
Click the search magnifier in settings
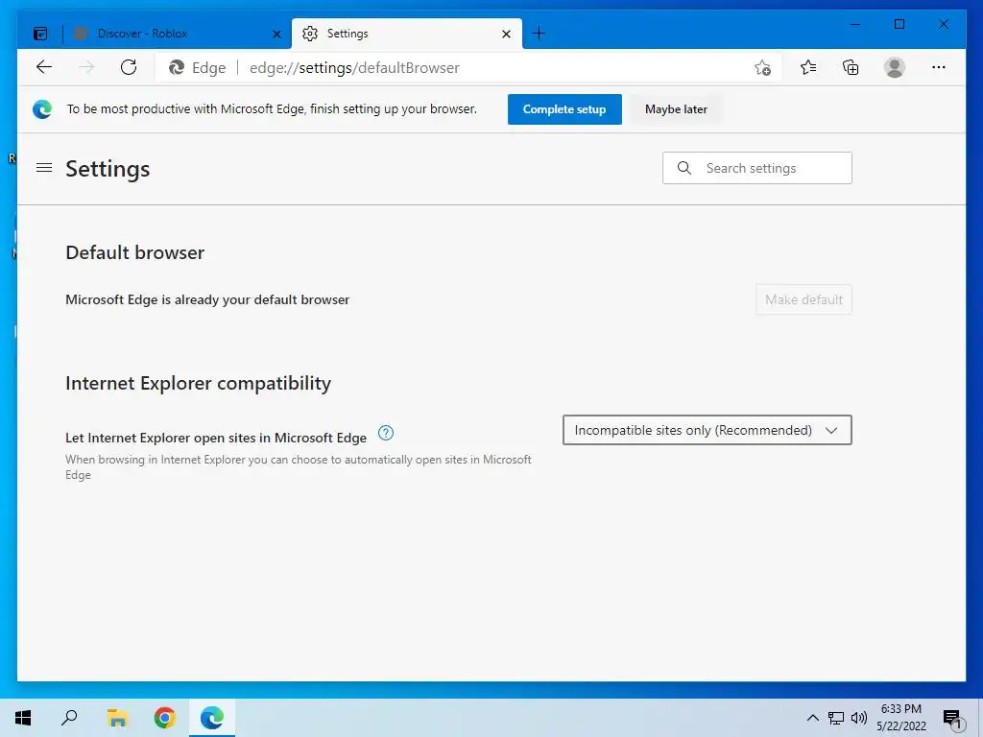tap(684, 168)
